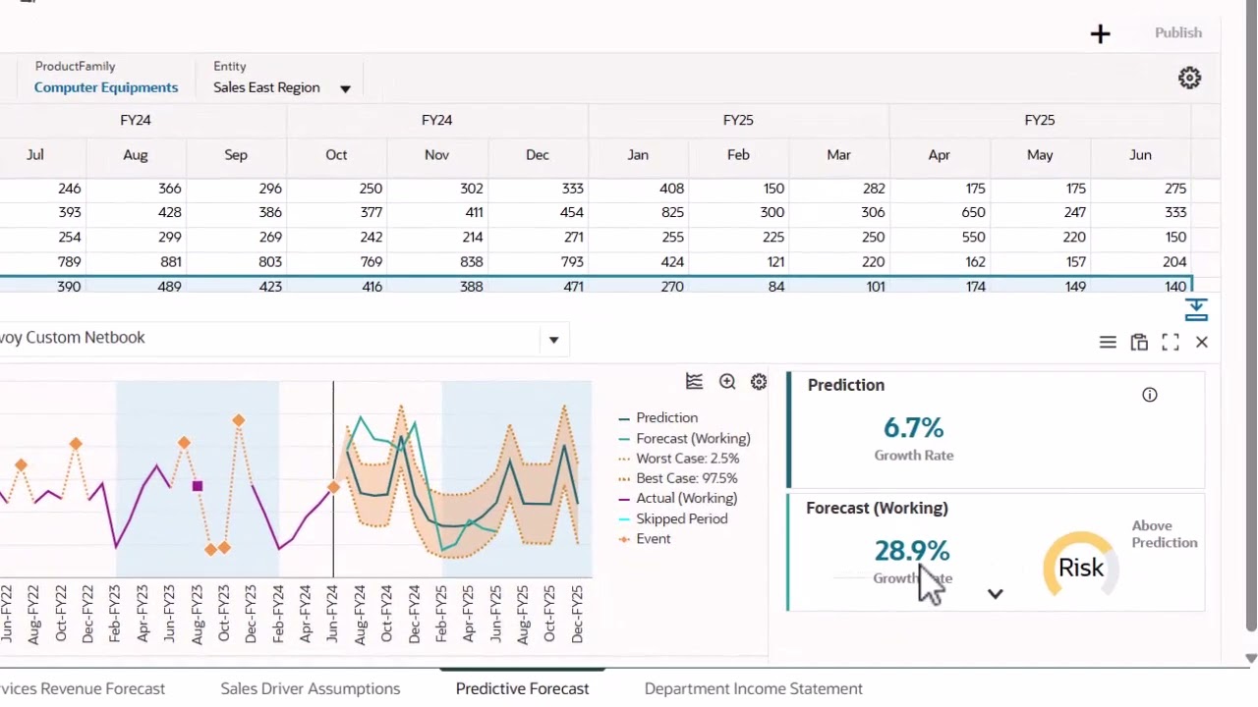Toggle Best Case: 97.5% legend entry
The width and height of the screenshot is (1258, 707).
[x=678, y=478]
